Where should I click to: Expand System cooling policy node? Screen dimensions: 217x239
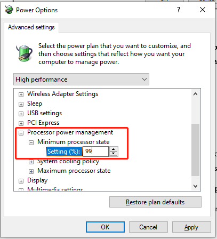tap(31, 162)
